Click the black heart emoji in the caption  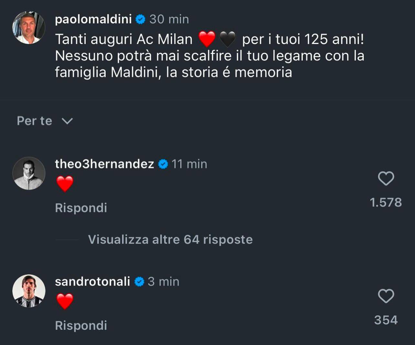pos(228,39)
